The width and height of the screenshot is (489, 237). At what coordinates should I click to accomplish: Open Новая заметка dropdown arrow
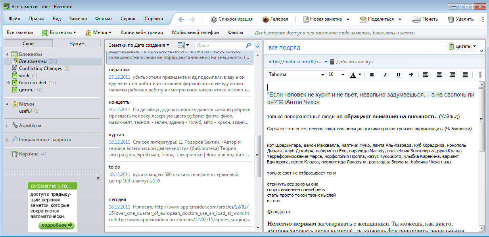pos(348,19)
